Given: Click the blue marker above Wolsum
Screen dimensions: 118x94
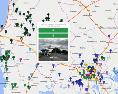Looking at the screenshot, I should pyautogui.click(x=53, y=65).
